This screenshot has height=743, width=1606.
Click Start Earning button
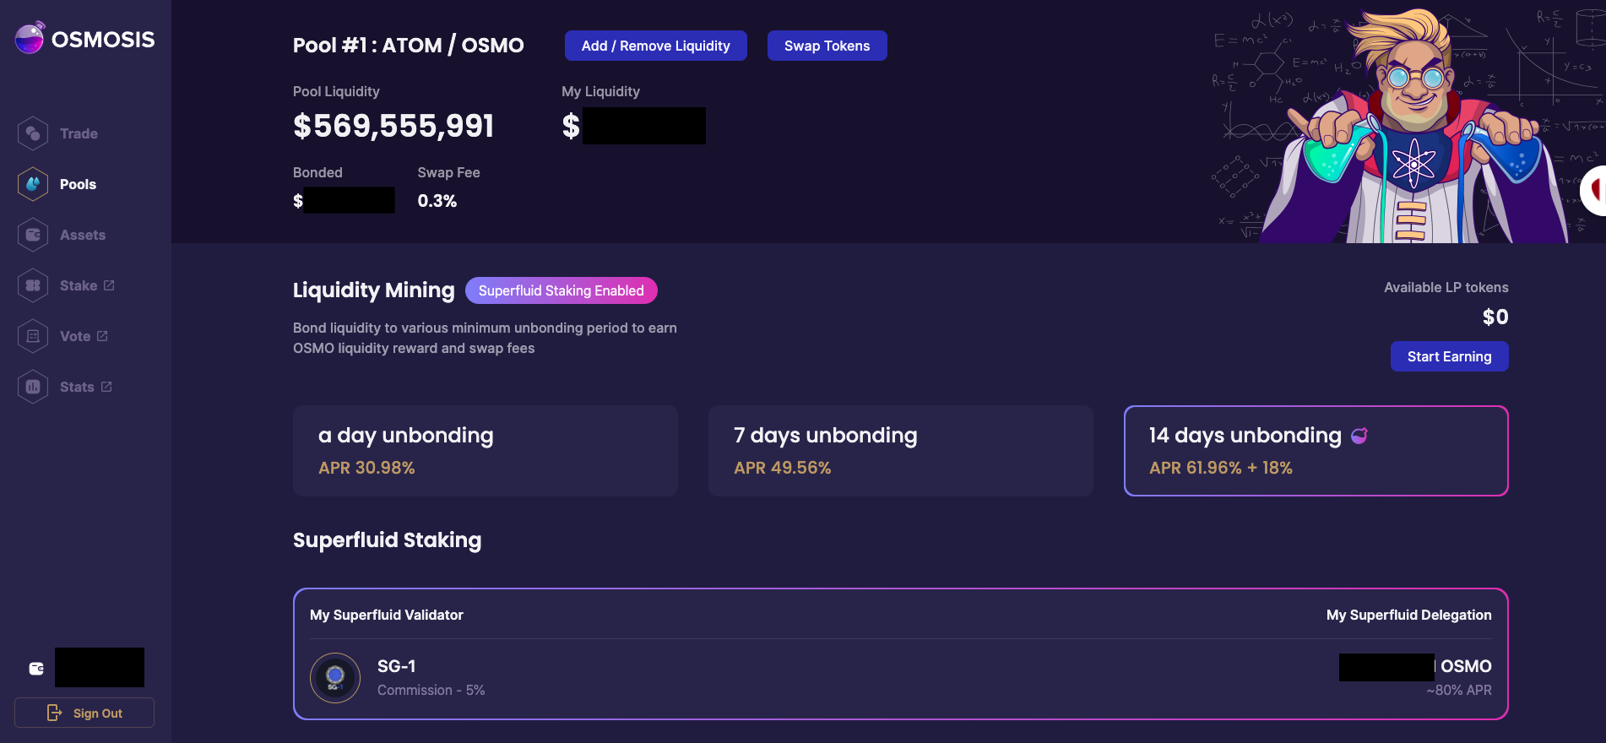click(1450, 356)
